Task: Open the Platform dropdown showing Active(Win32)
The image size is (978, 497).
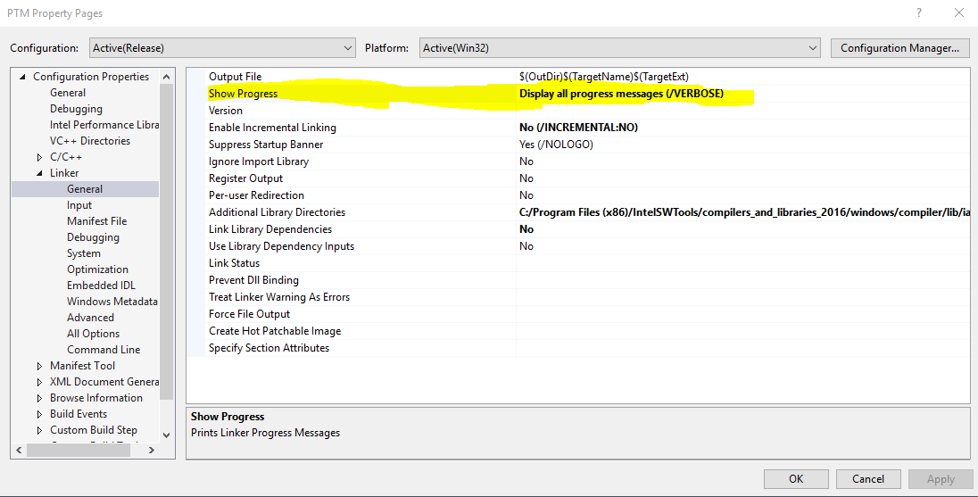Action: [619, 48]
